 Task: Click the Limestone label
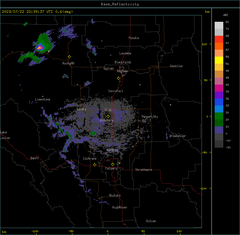43,99
